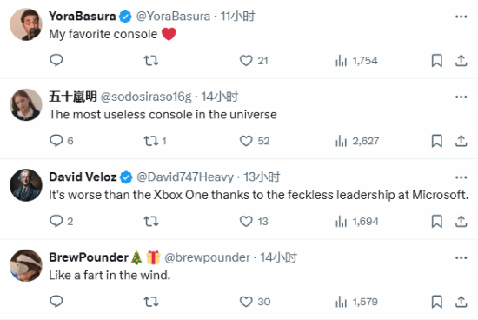This screenshot has height=320, width=478.
Task: Open more options menu on YoraBasura's tweet
Action: pyautogui.click(x=461, y=17)
